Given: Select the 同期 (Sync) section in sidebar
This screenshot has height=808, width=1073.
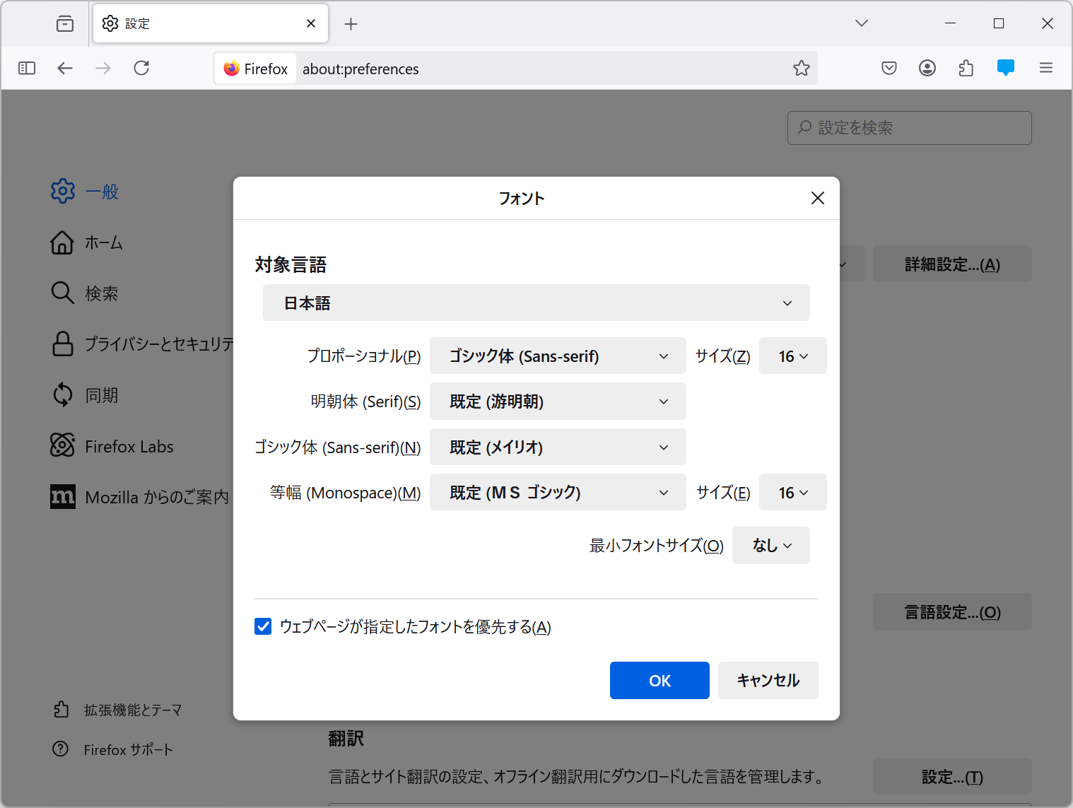Looking at the screenshot, I should pyautogui.click(x=101, y=394).
